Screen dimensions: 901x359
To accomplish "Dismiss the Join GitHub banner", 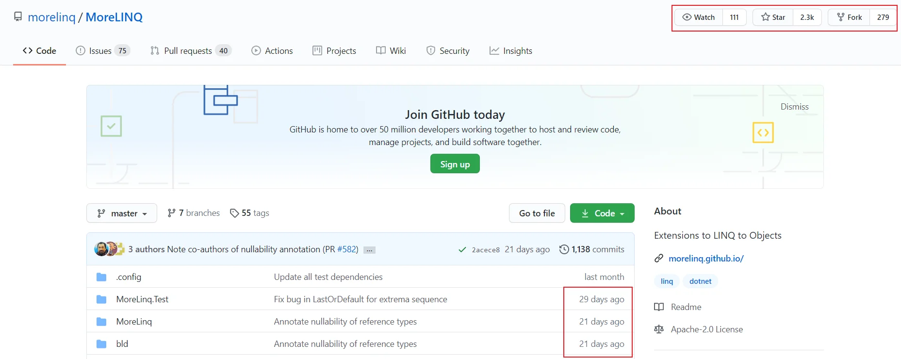I will (794, 107).
